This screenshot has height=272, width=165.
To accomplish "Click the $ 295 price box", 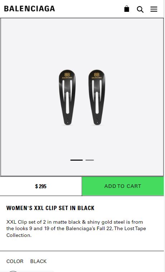I will pos(41,186).
